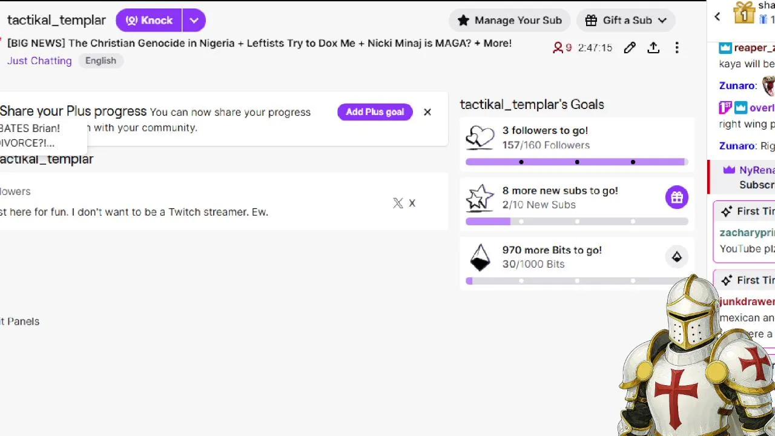
Task: Click the Knock button
Action: click(x=149, y=20)
